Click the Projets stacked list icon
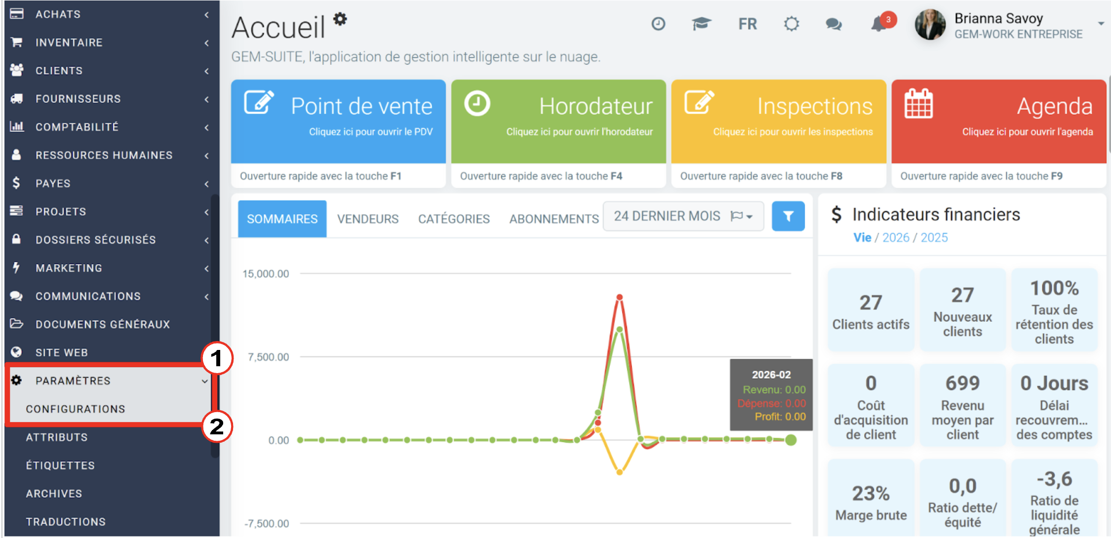The image size is (1111, 538). coord(17,211)
